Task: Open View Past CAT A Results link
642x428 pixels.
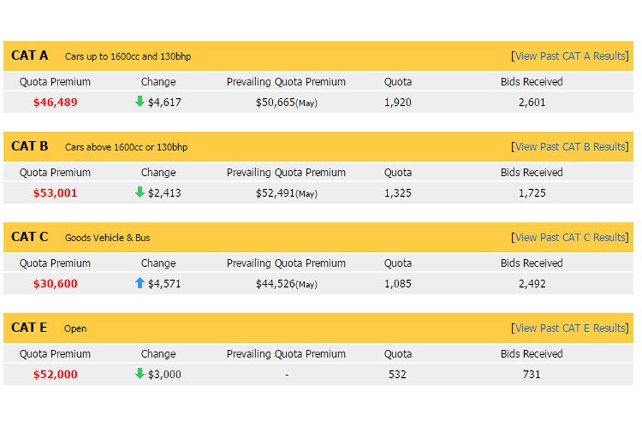Action: point(570,56)
